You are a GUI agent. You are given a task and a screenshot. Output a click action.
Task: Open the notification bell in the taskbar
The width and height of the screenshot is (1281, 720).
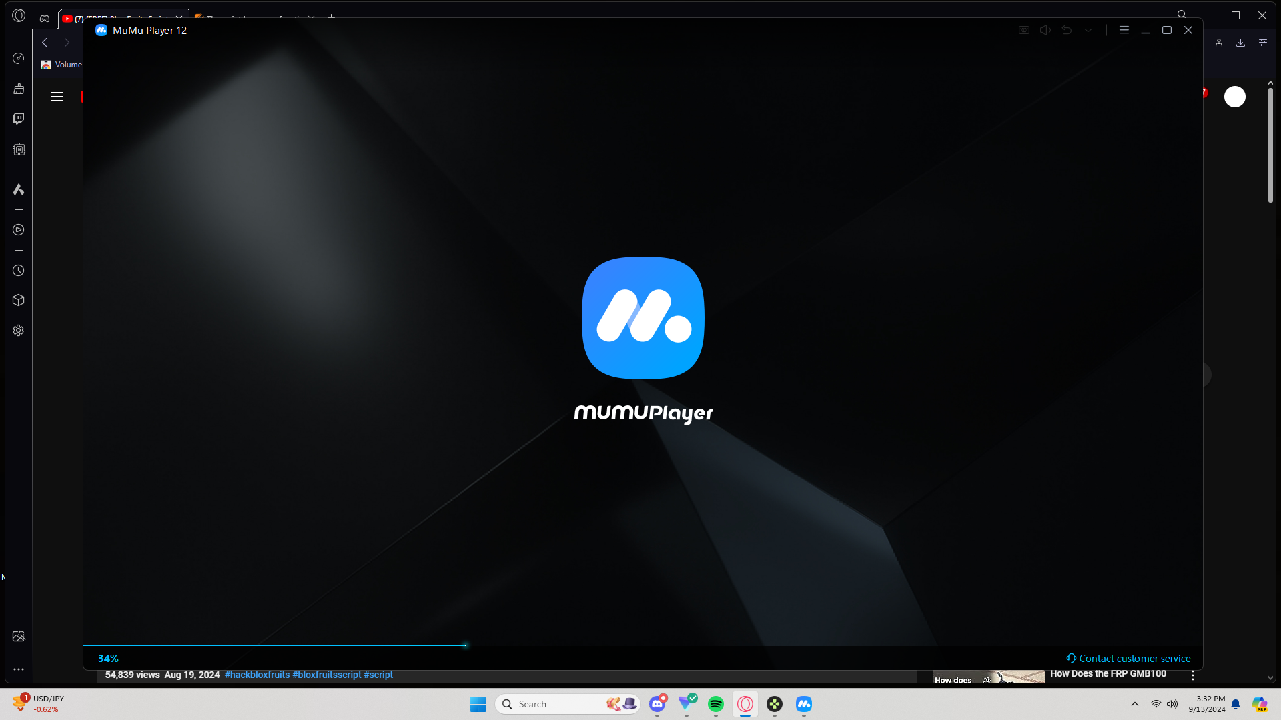click(1236, 704)
